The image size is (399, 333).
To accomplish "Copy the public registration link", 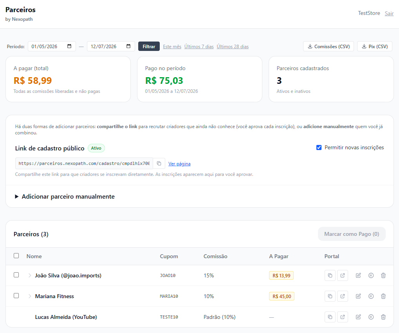I will coord(159,163).
